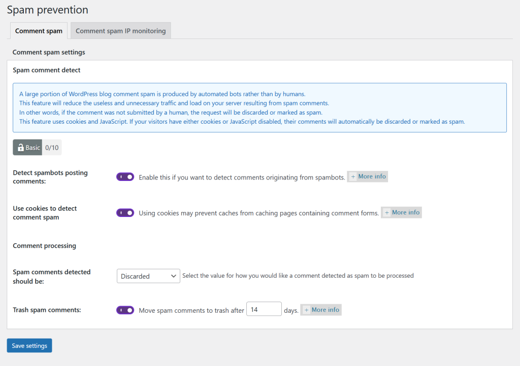Click the 'Trash spam comments:' label
This screenshot has height=366, width=520.
coord(47,310)
